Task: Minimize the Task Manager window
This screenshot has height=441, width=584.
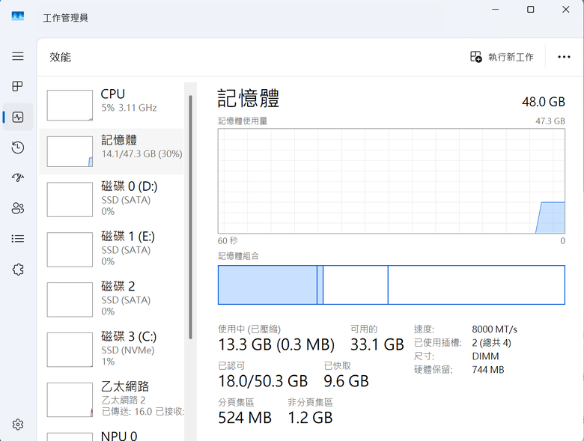Action: (496, 9)
